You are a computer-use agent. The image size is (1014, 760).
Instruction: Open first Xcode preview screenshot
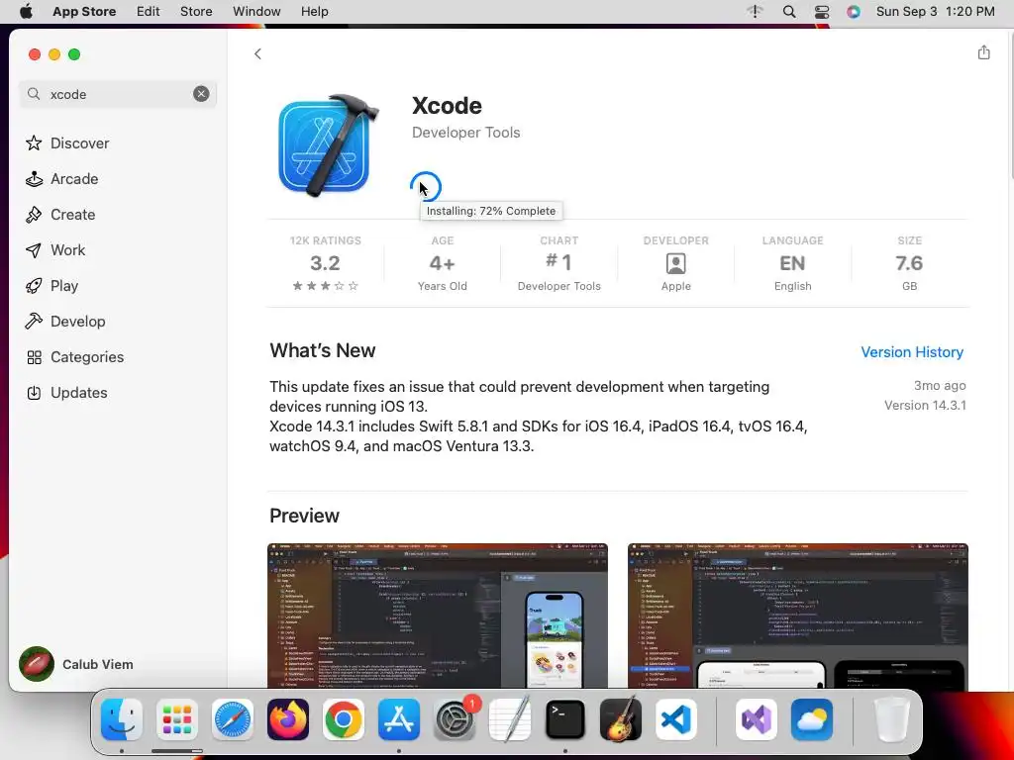click(437, 616)
